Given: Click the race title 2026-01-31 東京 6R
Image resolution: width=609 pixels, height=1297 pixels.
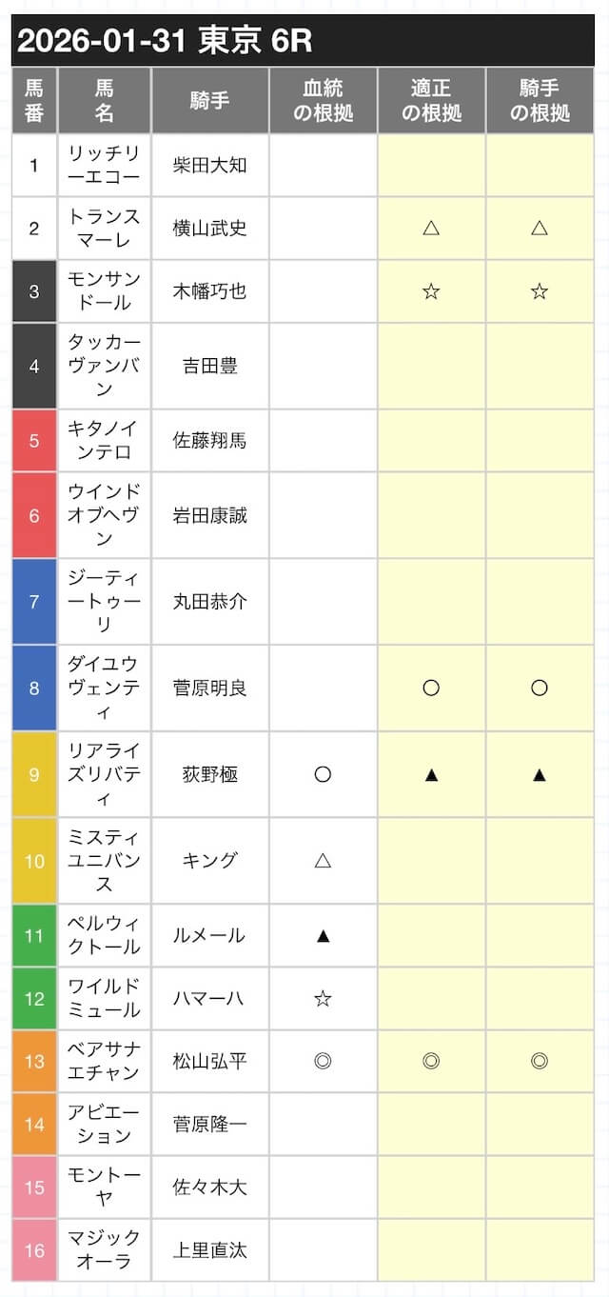Looking at the screenshot, I should pos(165,41).
